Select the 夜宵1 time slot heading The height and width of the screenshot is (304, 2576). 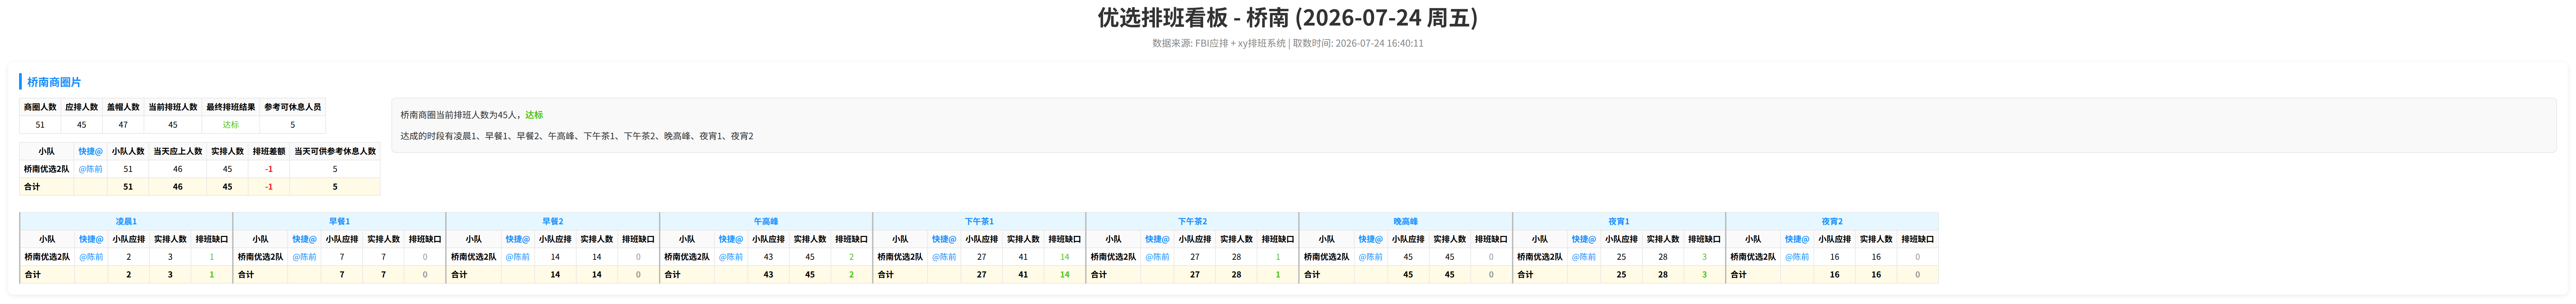1619,221
